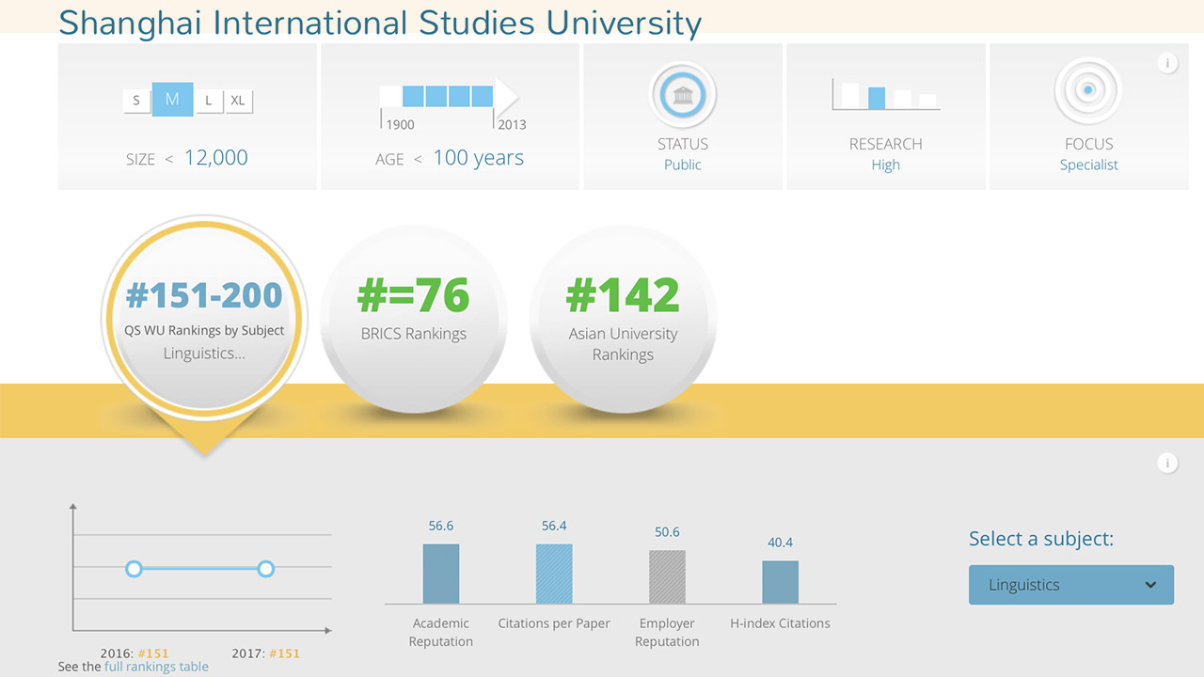
Task: Select the L size box
Action: coord(209,101)
